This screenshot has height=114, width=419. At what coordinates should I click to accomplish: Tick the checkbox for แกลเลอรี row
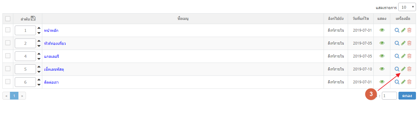8,56
